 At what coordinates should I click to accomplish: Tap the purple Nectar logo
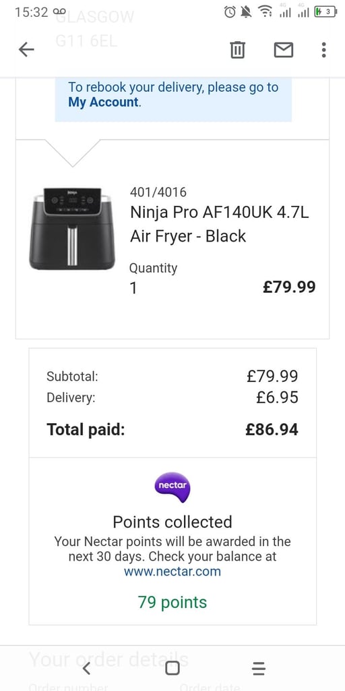172,487
